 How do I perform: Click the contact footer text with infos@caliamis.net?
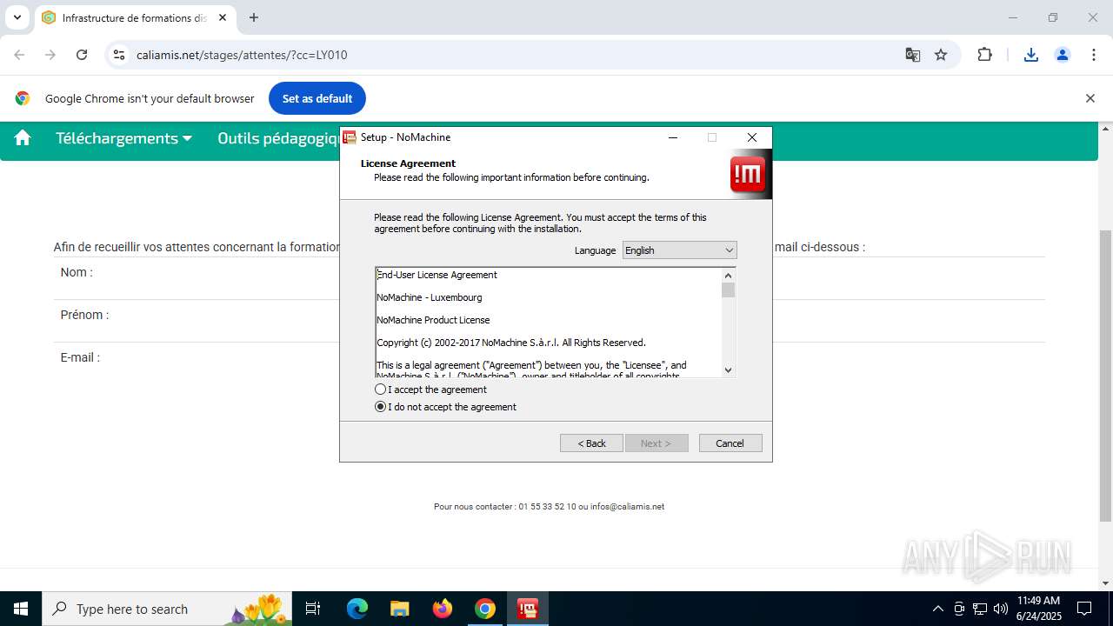tap(549, 507)
